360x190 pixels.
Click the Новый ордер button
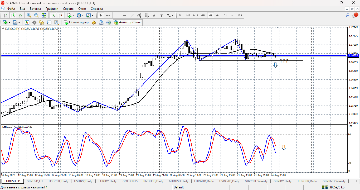pyautogui.click(x=76, y=22)
